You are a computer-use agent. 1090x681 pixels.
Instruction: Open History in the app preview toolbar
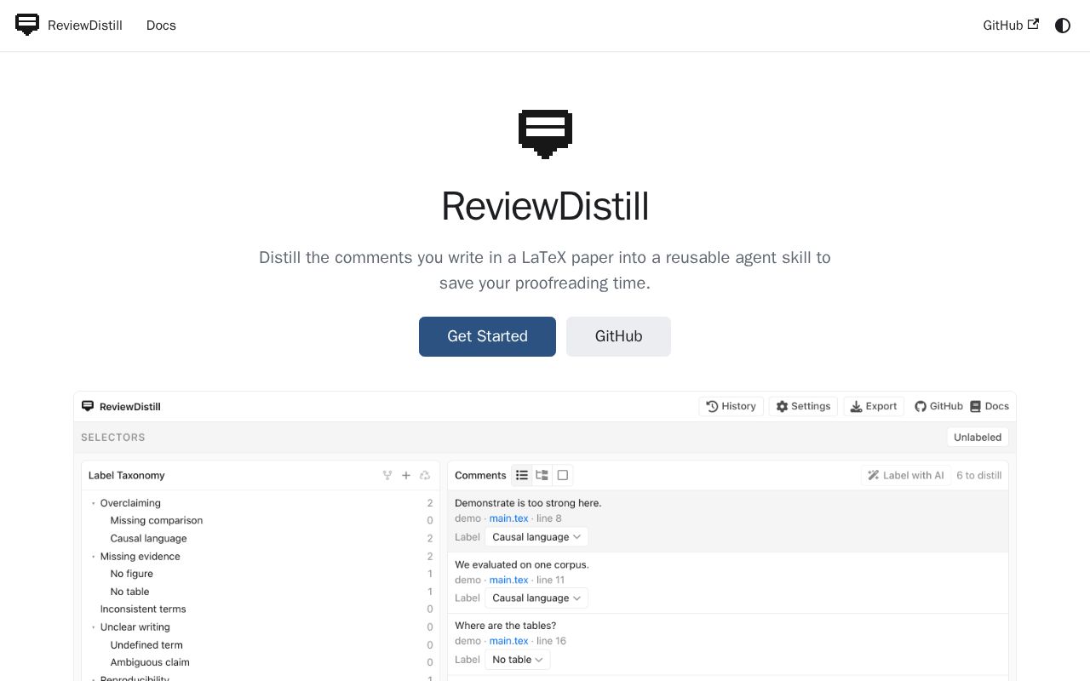pos(731,407)
